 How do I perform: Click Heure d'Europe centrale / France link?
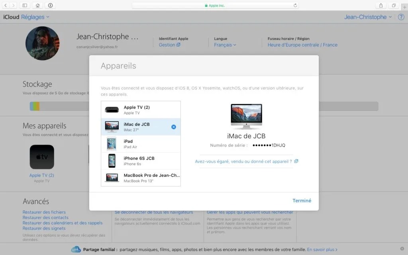coord(302,45)
